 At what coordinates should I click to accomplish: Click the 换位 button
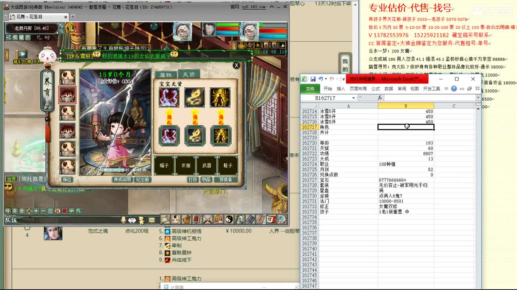coord(67,179)
